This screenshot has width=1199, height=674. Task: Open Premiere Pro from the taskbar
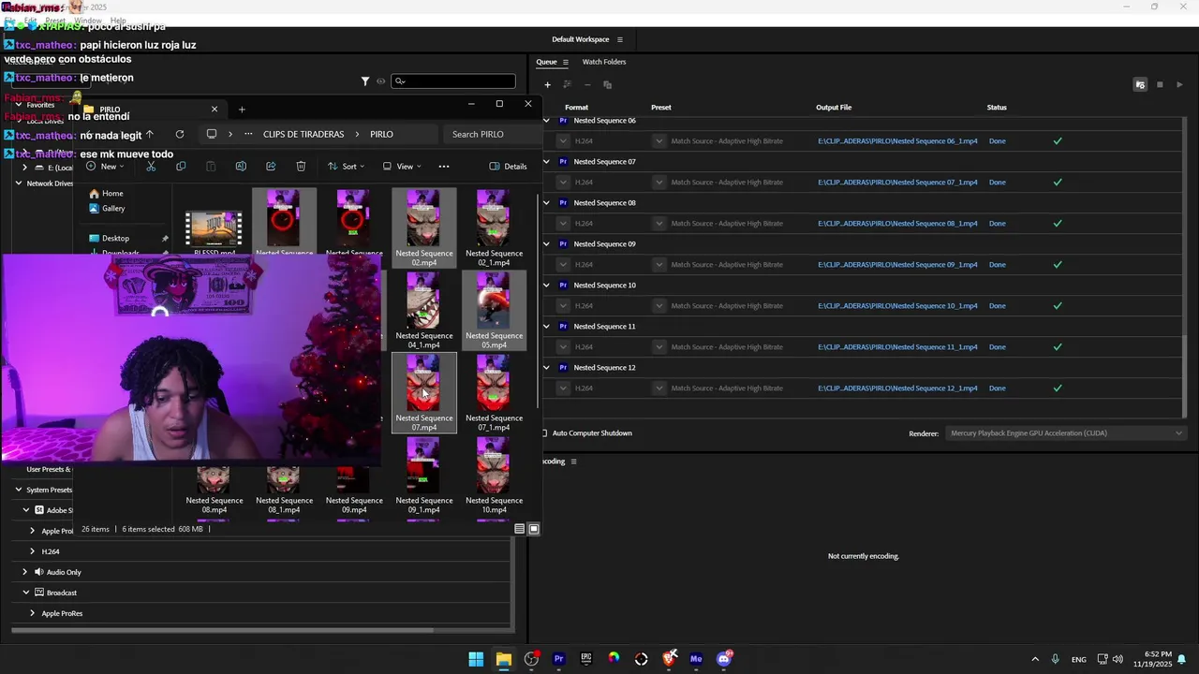tap(559, 659)
